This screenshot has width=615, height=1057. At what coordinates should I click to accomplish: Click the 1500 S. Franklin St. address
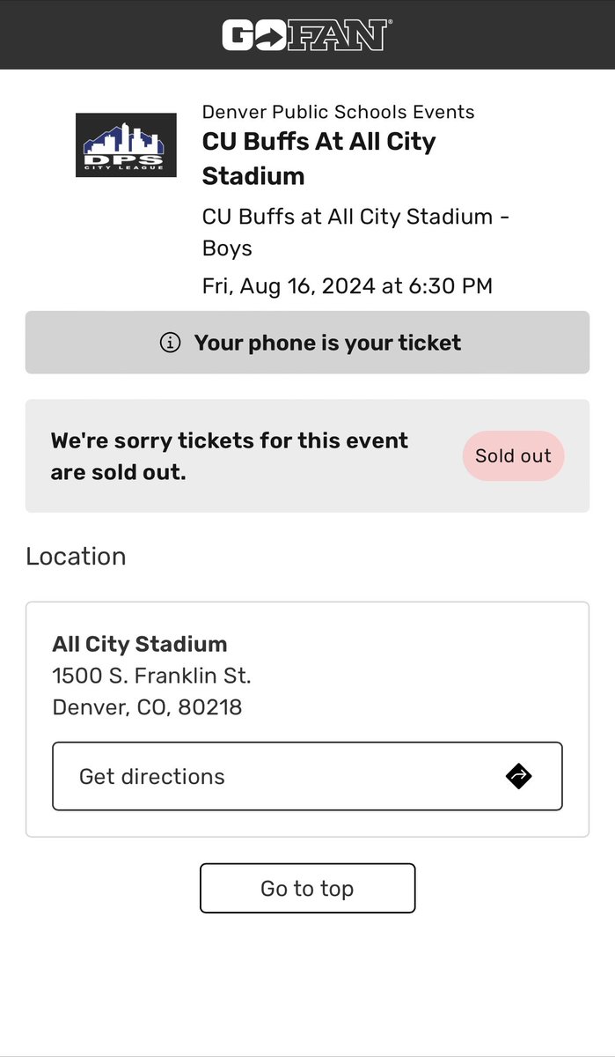tap(151, 676)
